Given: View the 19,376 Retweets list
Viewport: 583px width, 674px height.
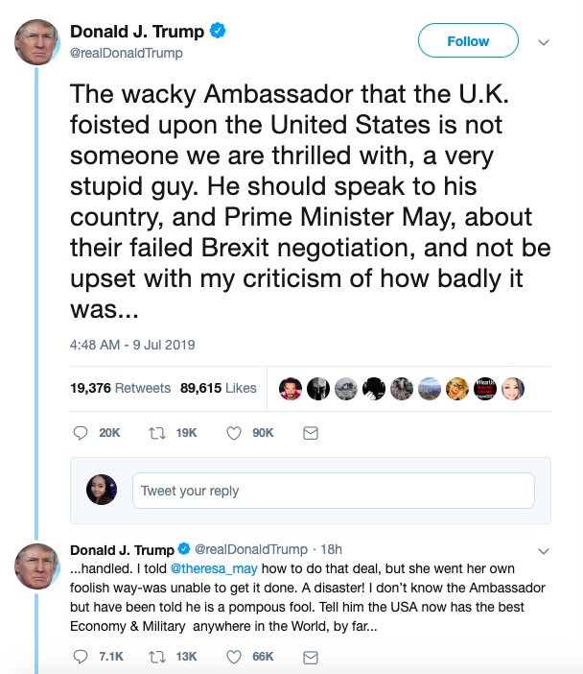Looking at the screenshot, I should [x=120, y=388].
